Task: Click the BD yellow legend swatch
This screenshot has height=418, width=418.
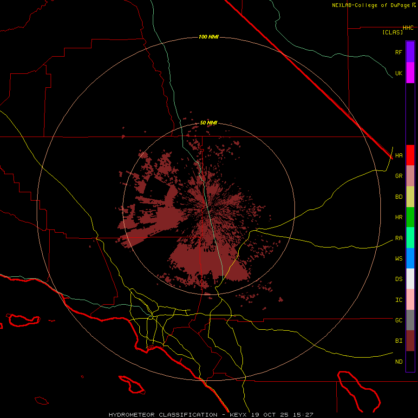Action: [410, 197]
